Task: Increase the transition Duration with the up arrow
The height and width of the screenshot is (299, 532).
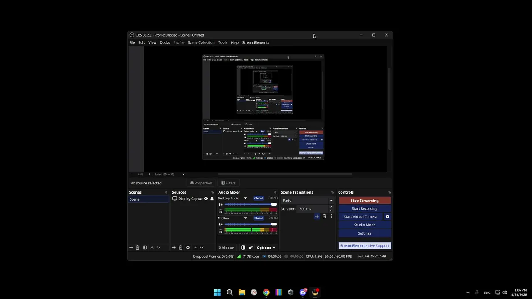Action: click(331, 207)
